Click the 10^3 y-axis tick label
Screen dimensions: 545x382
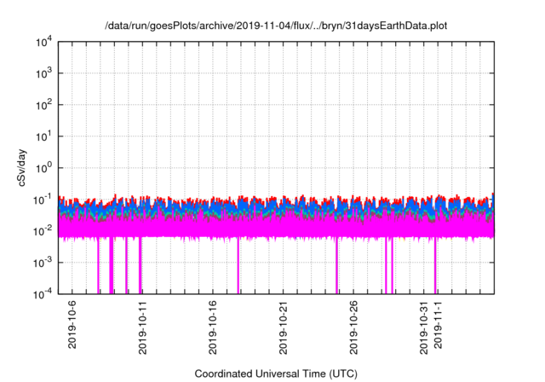44,73
